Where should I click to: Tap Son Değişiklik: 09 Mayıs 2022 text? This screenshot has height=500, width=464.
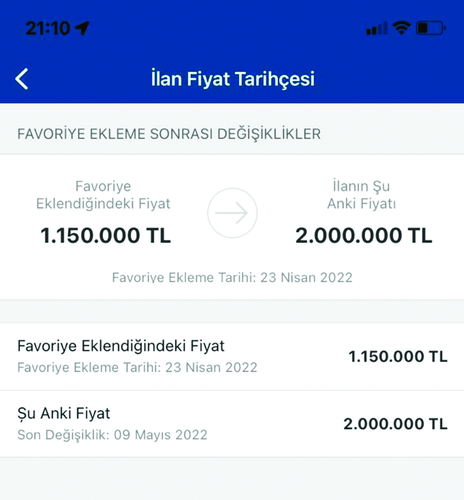pyautogui.click(x=113, y=435)
